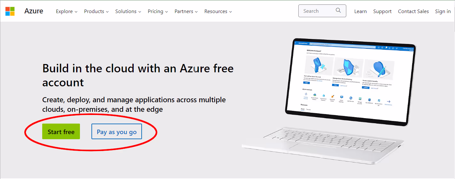The height and width of the screenshot is (179, 455).
Task: Open the Contact Sales link
Action: click(413, 11)
